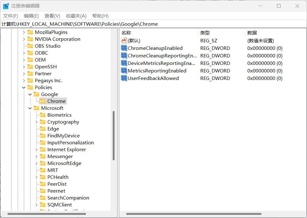Click the MetricsReportingEnabled DWORD icon
This screenshot has height=218, width=307.
click(124, 71)
